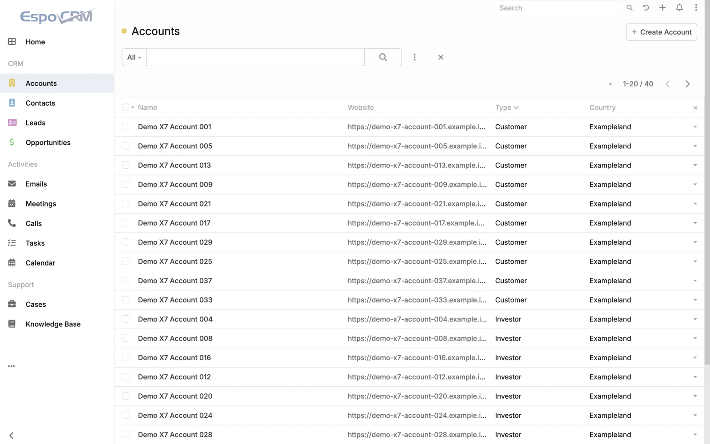710x444 pixels.
Task: Select Demo X7 Account 021 checkbox
Action: 126,204
